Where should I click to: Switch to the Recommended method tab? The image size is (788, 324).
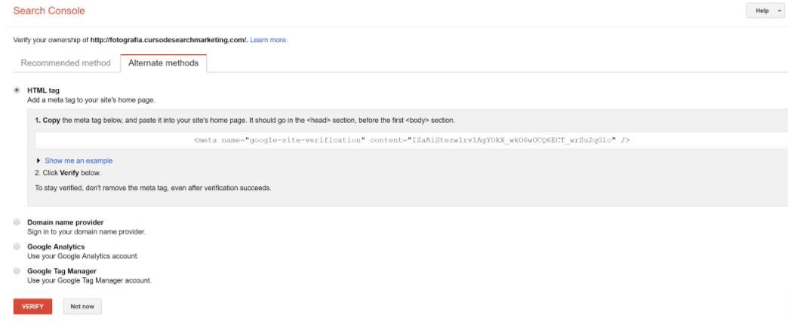pyautogui.click(x=66, y=63)
